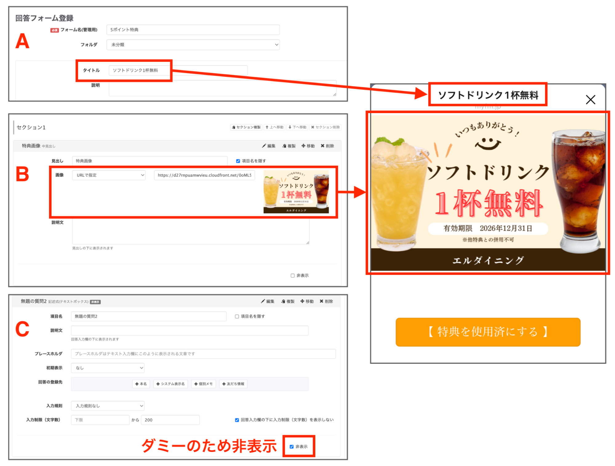615x466 pixels.
Task: Click the 特典を使用済にする orange button
Action: pyautogui.click(x=488, y=332)
